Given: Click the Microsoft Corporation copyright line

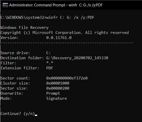Looking at the screenshot, I should click(x=65, y=33).
